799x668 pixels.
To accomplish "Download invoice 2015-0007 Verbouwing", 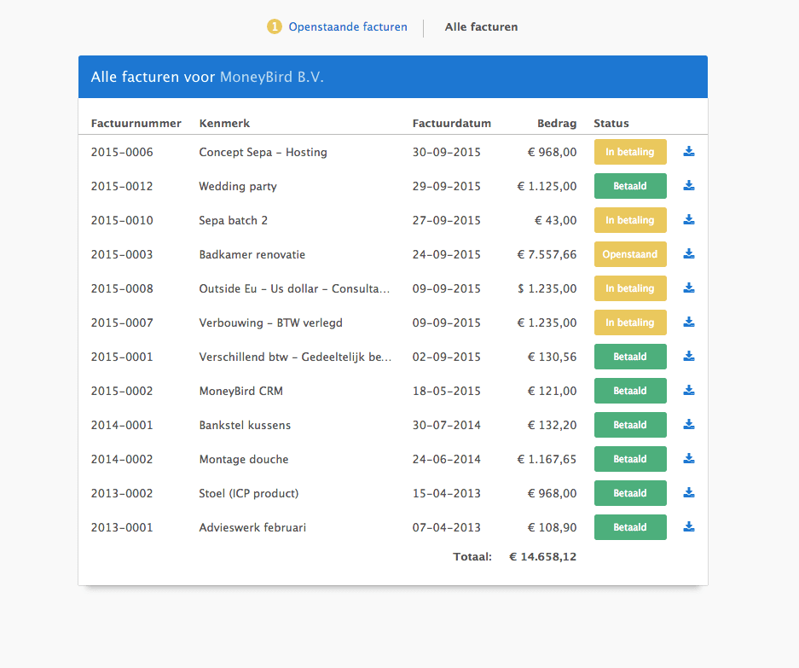I will pyautogui.click(x=689, y=322).
